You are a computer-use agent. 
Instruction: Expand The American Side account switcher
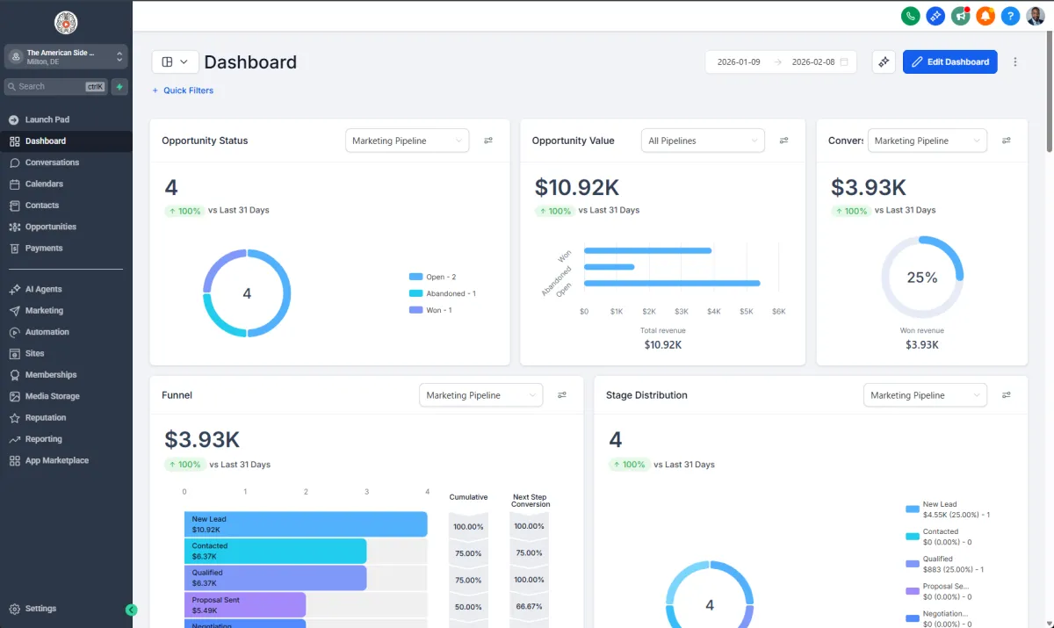click(x=66, y=56)
